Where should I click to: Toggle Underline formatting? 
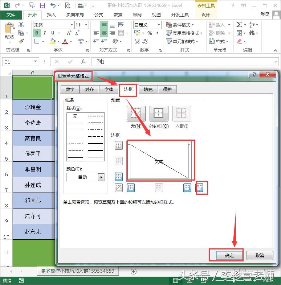click(x=53, y=33)
